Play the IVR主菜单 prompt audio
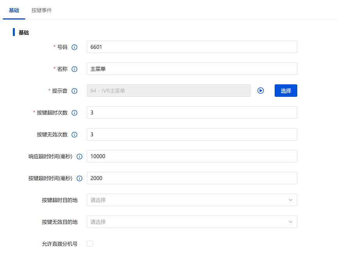This screenshot has height=262, width=337. 261,91
